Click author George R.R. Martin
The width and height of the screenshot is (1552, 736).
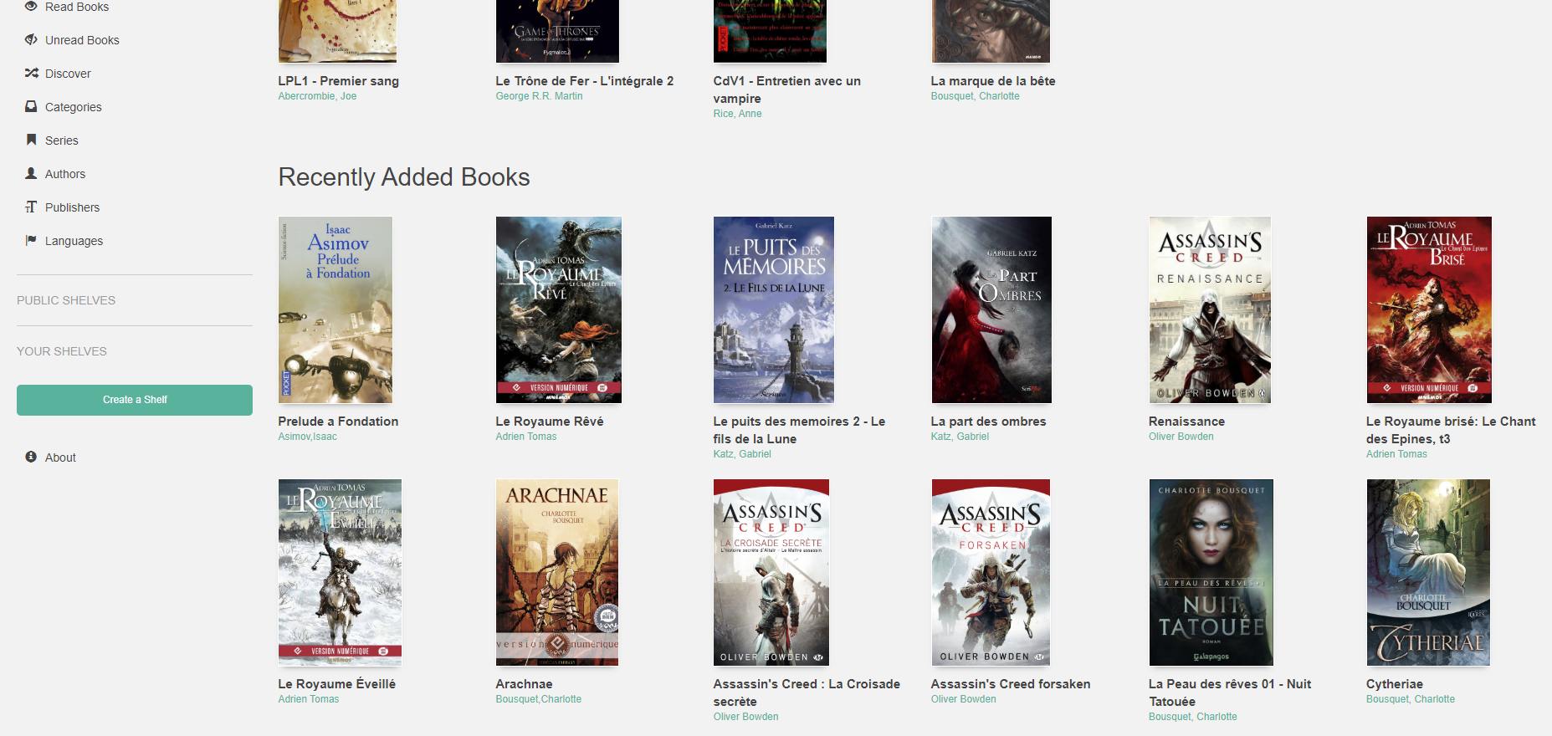[539, 96]
